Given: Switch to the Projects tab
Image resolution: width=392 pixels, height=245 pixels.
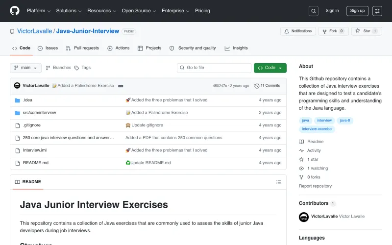Looking at the screenshot, I should click(149, 48).
